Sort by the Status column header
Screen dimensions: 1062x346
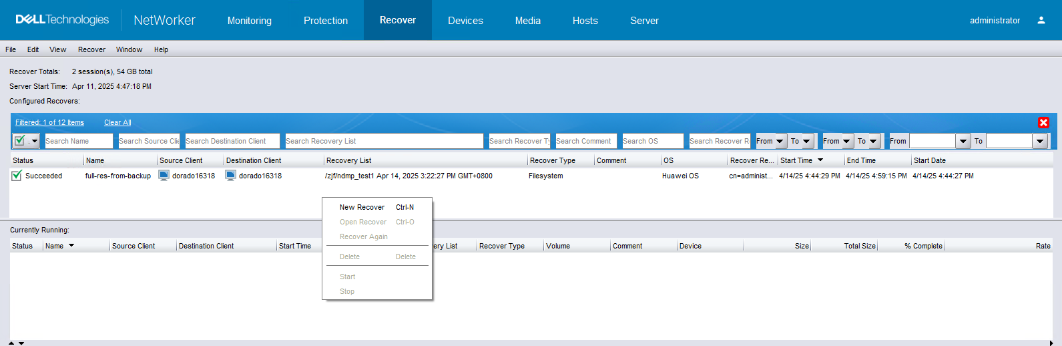[47, 160]
